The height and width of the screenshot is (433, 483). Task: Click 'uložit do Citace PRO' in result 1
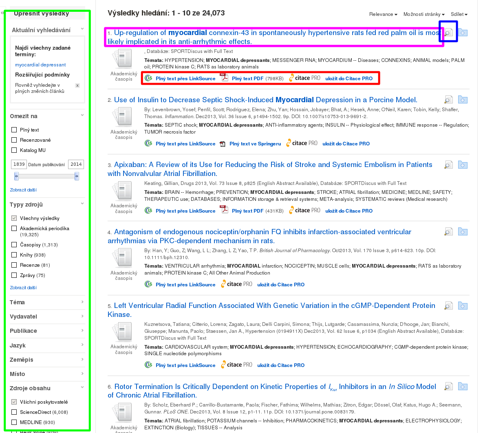pyautogui.click(x=348, y=79)
